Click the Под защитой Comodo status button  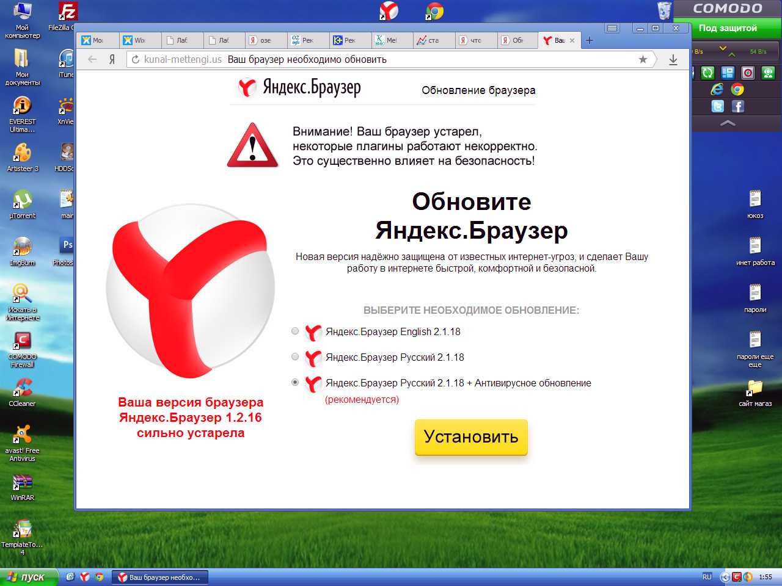728,28
